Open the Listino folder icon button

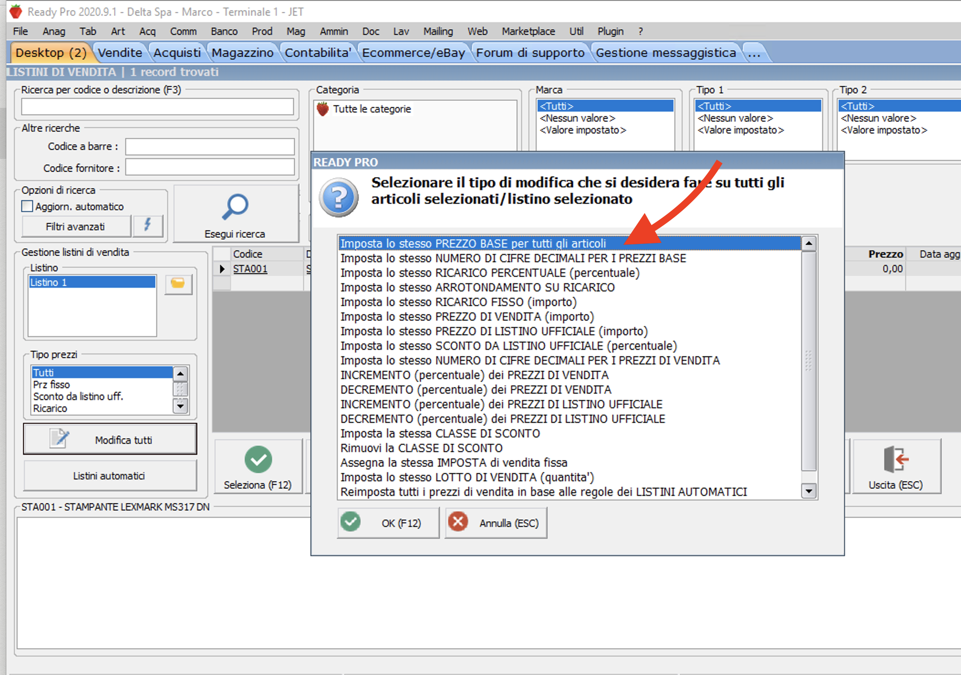(x=178, y=284)
